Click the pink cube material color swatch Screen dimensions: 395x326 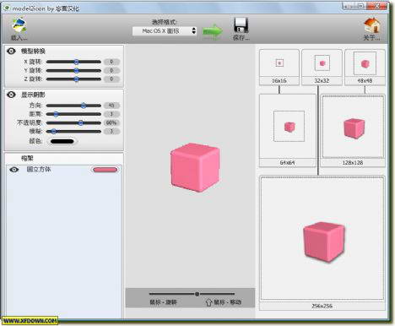[106, 170]
